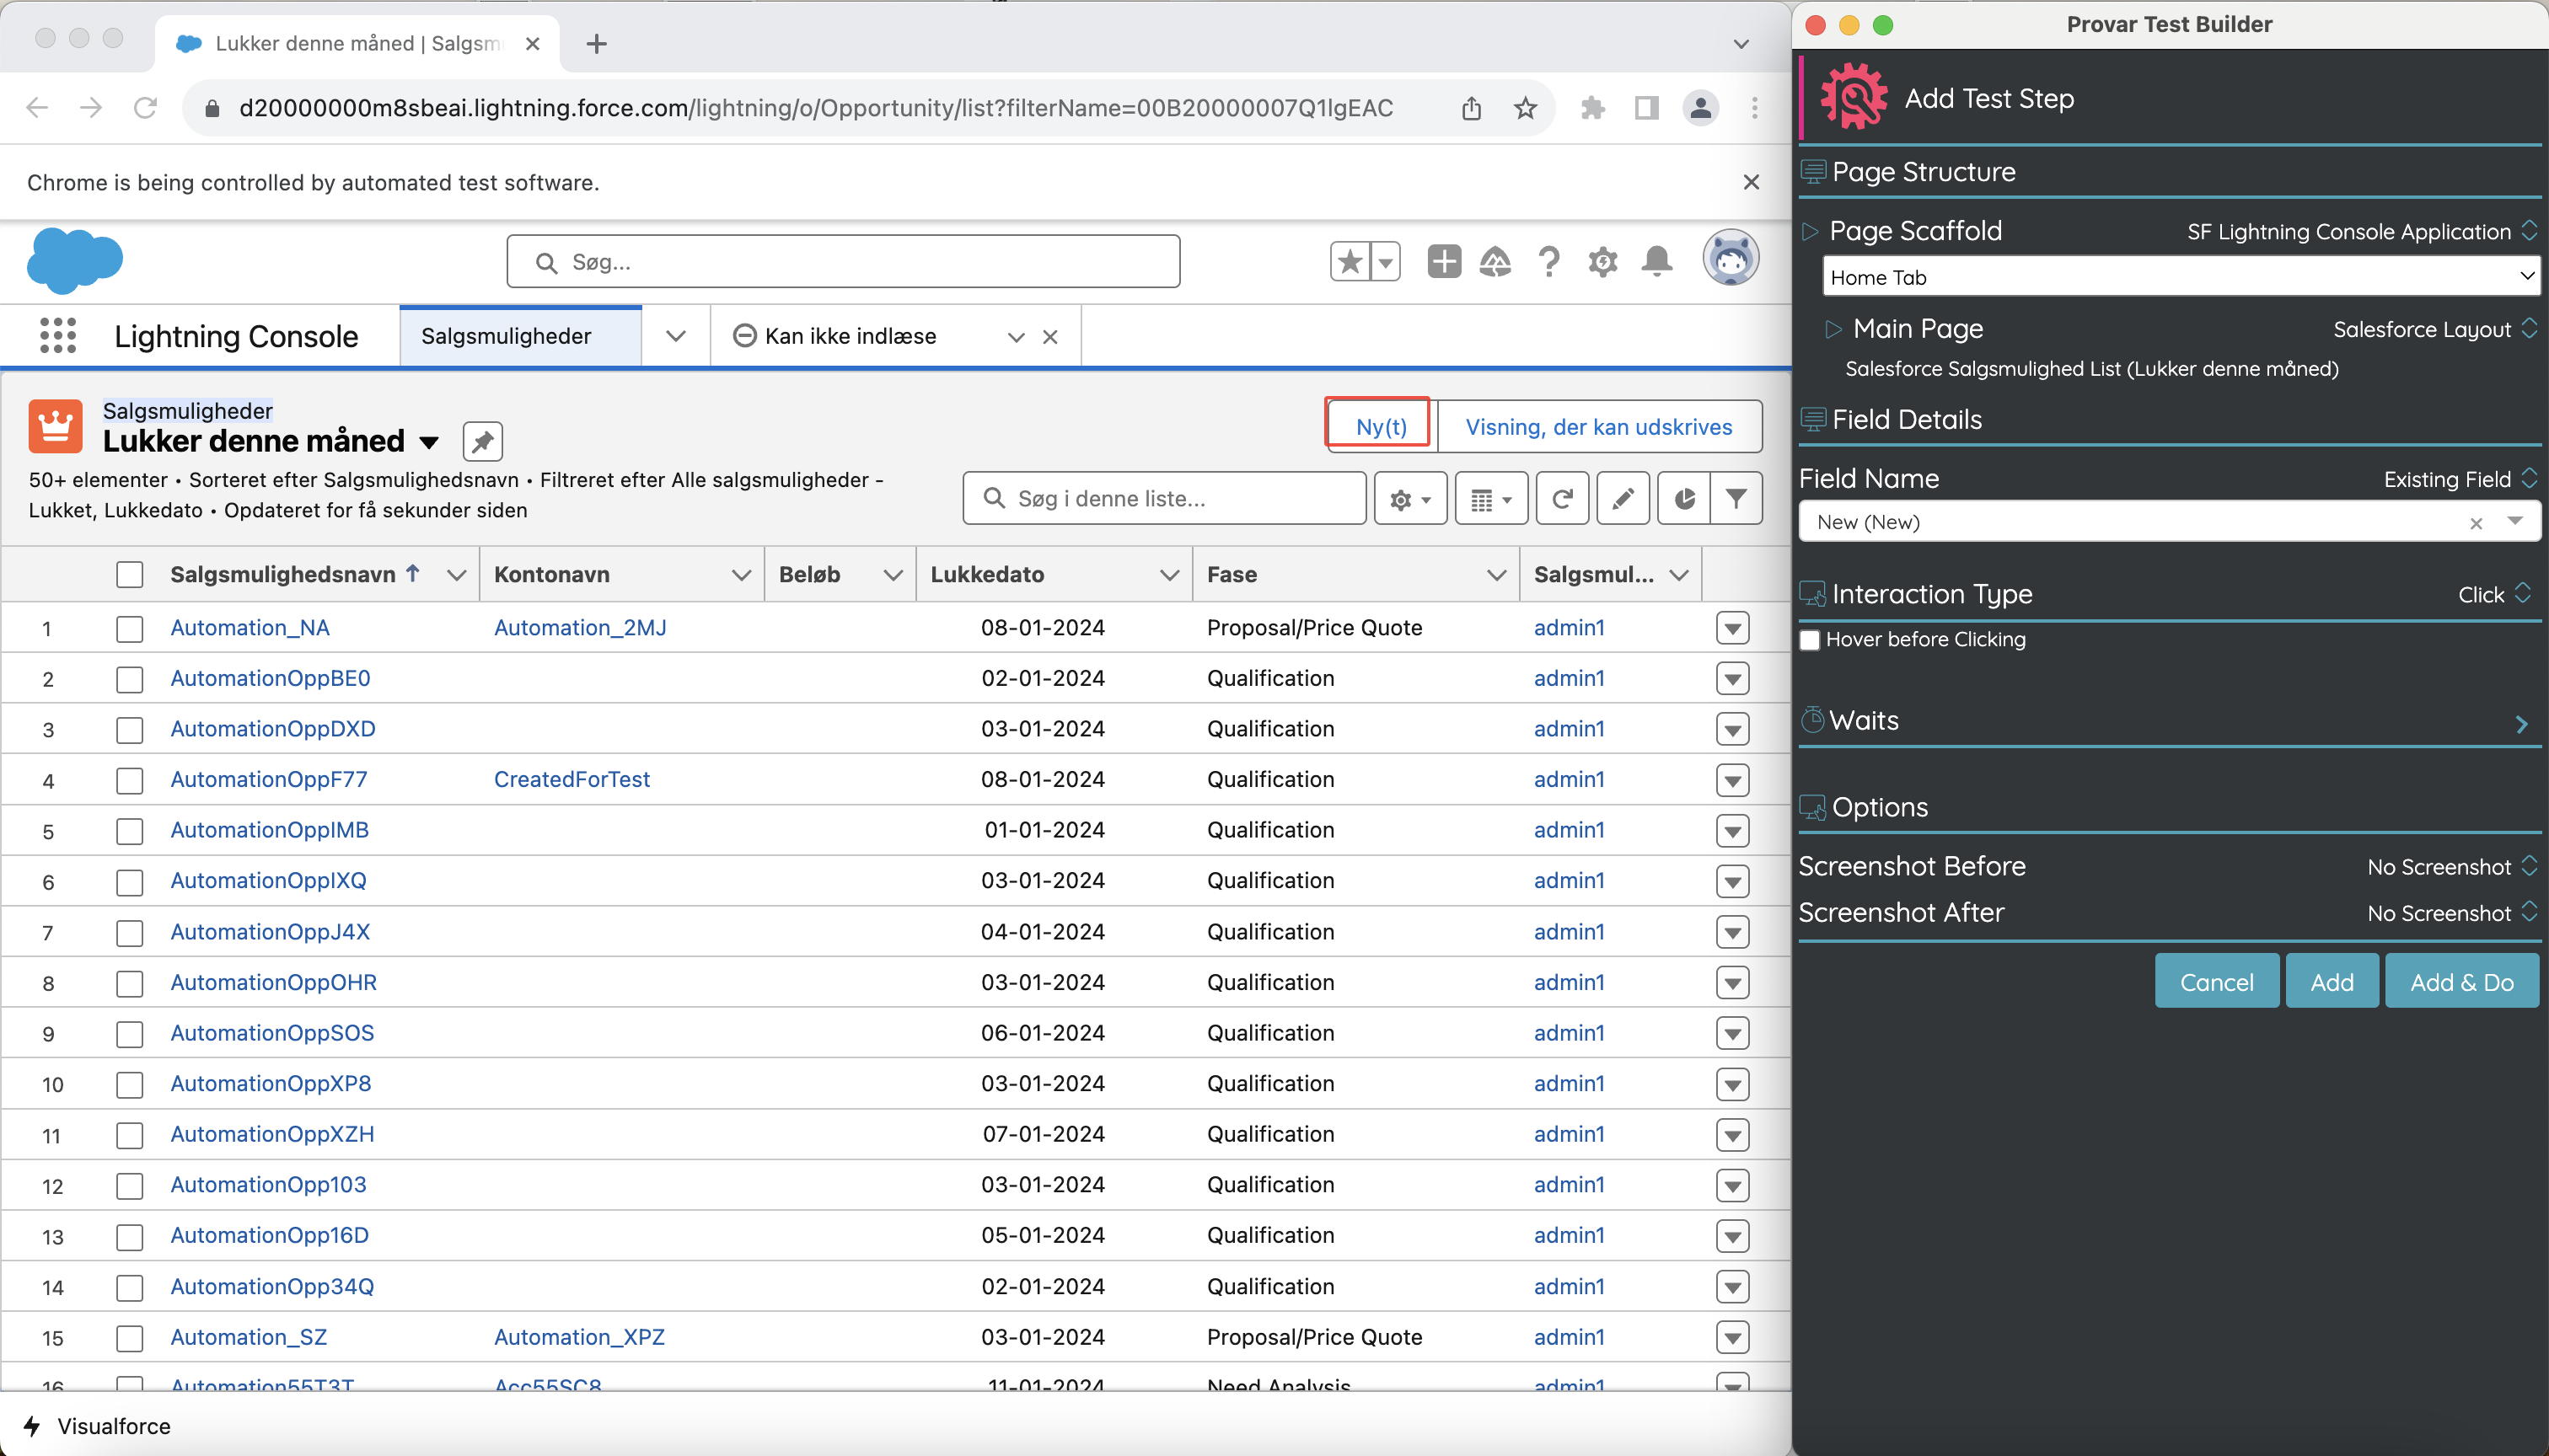Image resolution: width=2549 pixels, height=1456 pixels.
Task: Open row actions for AutomationOppBE0
Action: [x=1733, y=678]
